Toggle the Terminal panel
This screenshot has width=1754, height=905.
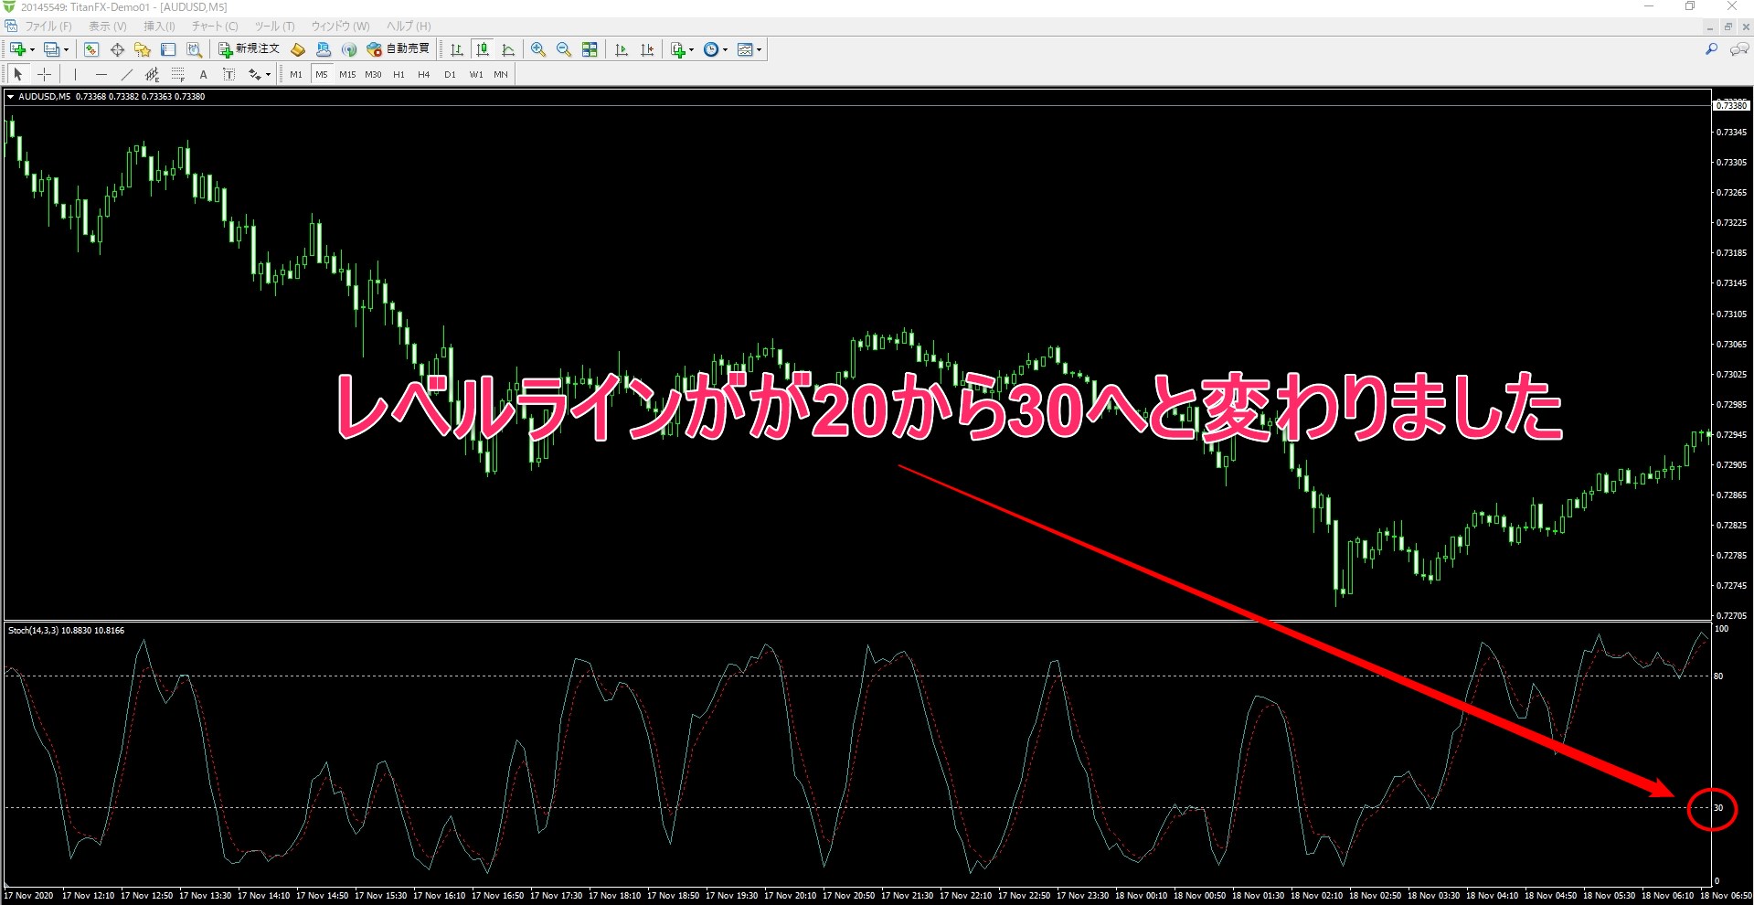click(168, 49)
